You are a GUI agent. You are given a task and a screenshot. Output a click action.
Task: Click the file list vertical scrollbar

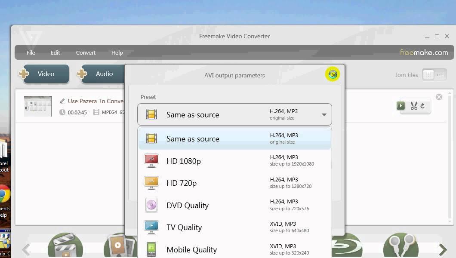pyautogui.click(x=450, y=157)
